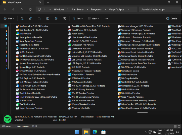Screen dimensions: 182x135
Task: Refresh the folder view
Action: [x=30, y=9]
